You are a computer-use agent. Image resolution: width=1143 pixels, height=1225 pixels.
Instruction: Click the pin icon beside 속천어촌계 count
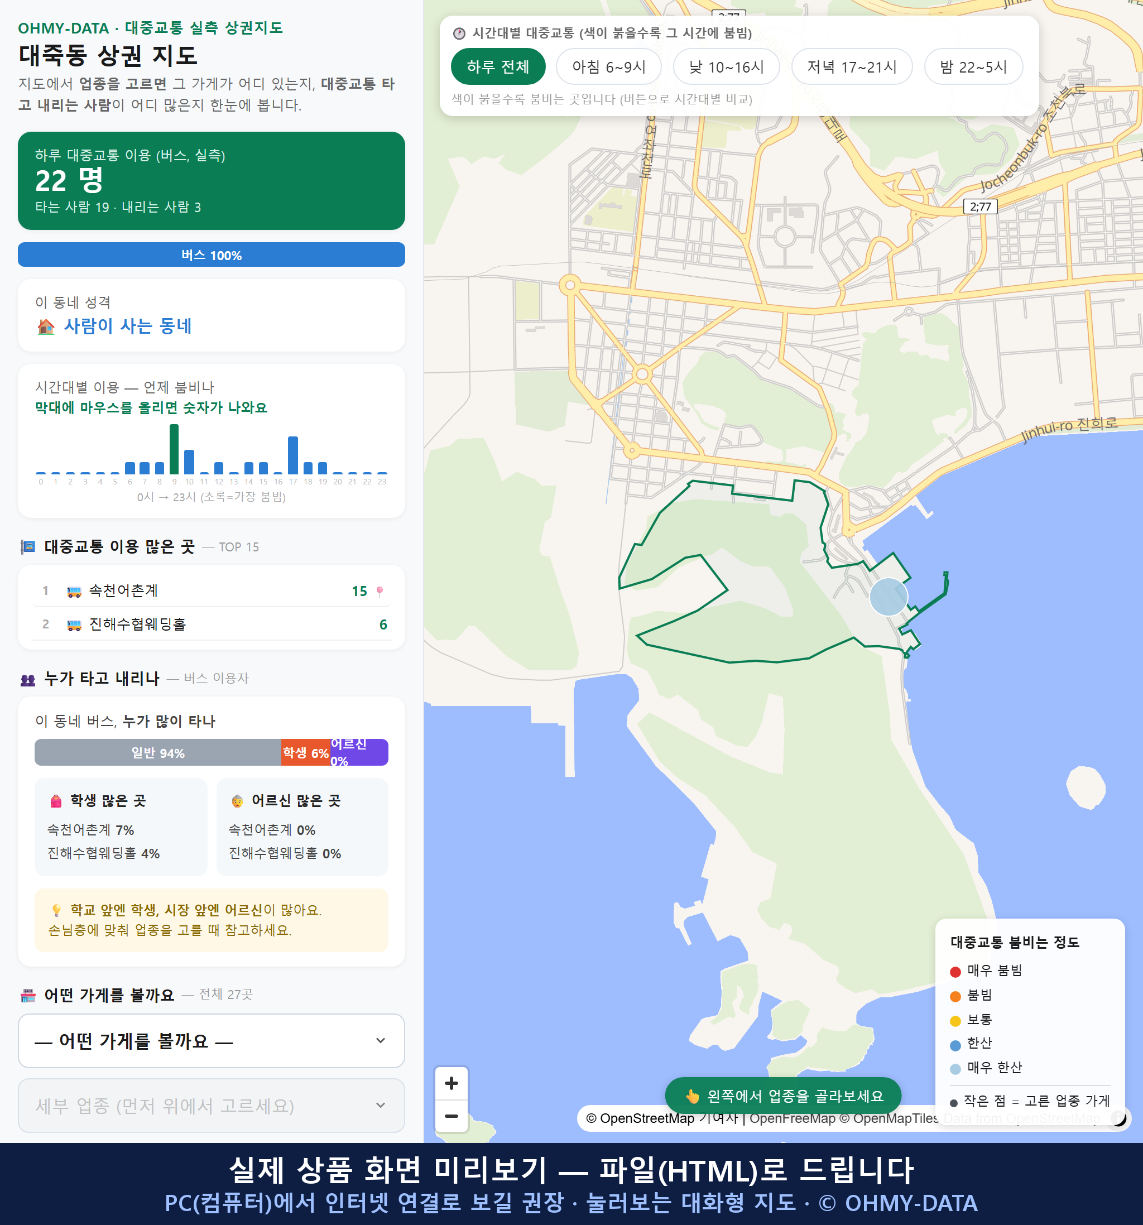[380, 592]
